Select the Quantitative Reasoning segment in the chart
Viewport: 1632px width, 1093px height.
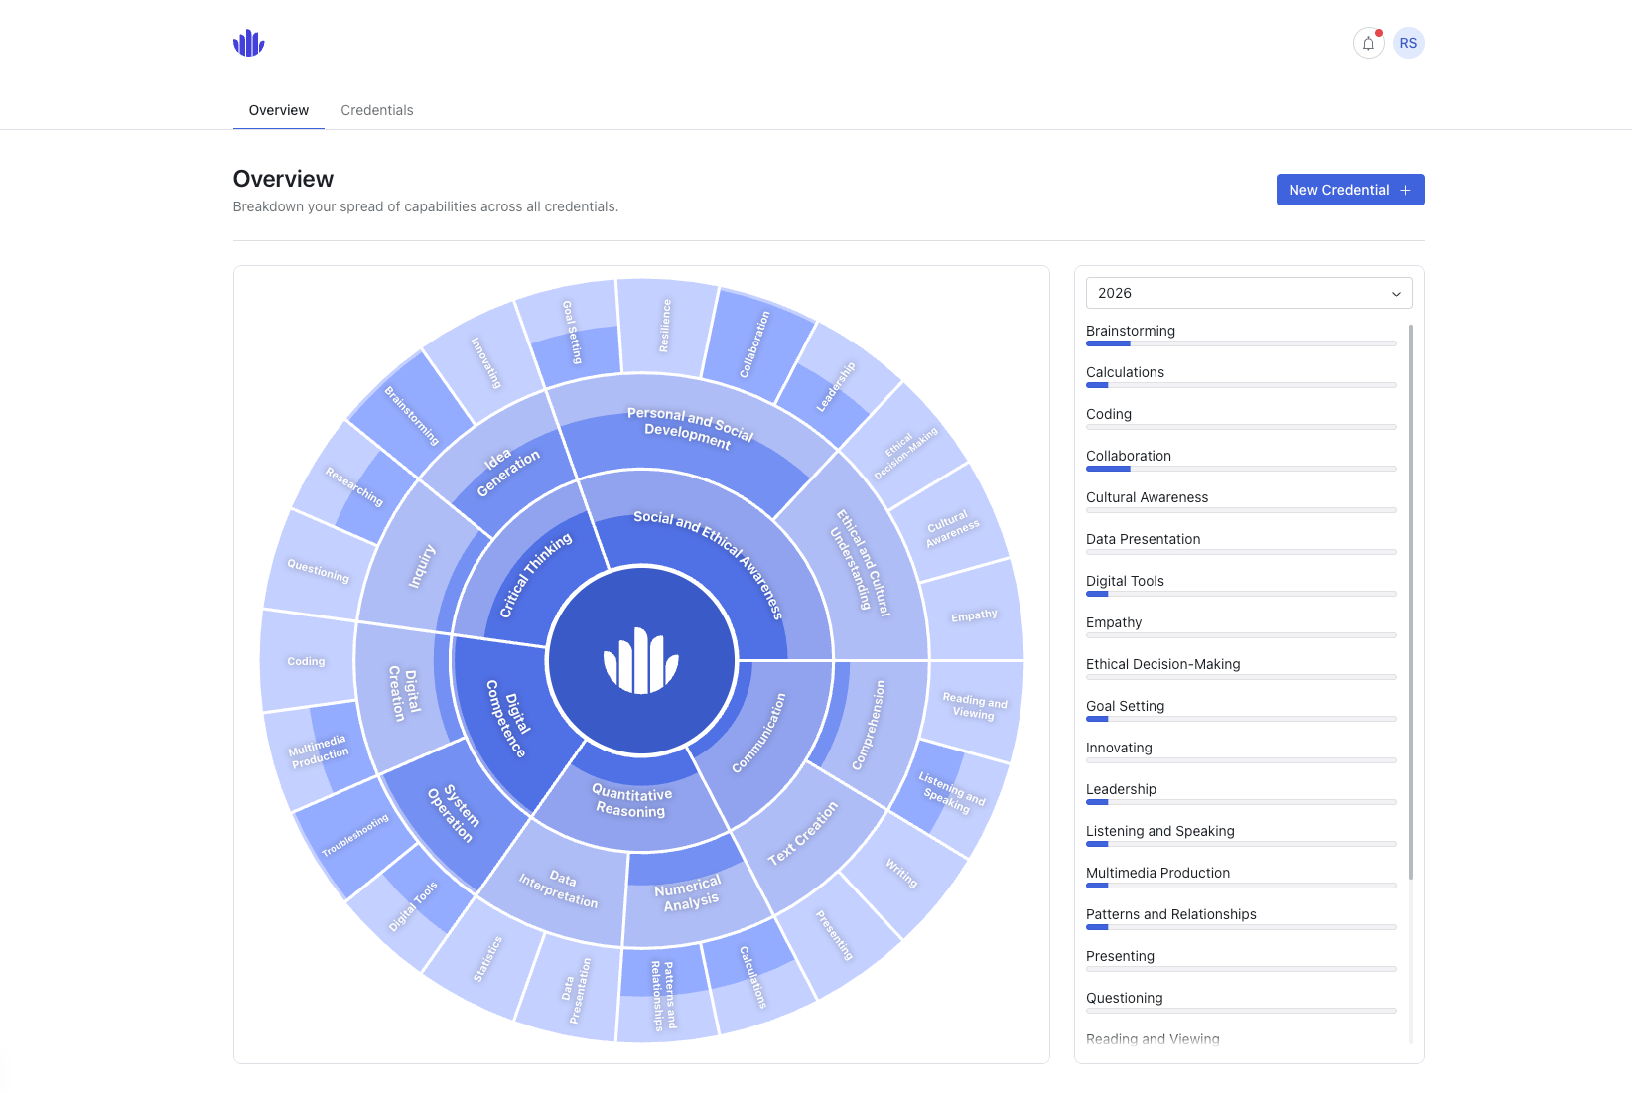(631, 802)
